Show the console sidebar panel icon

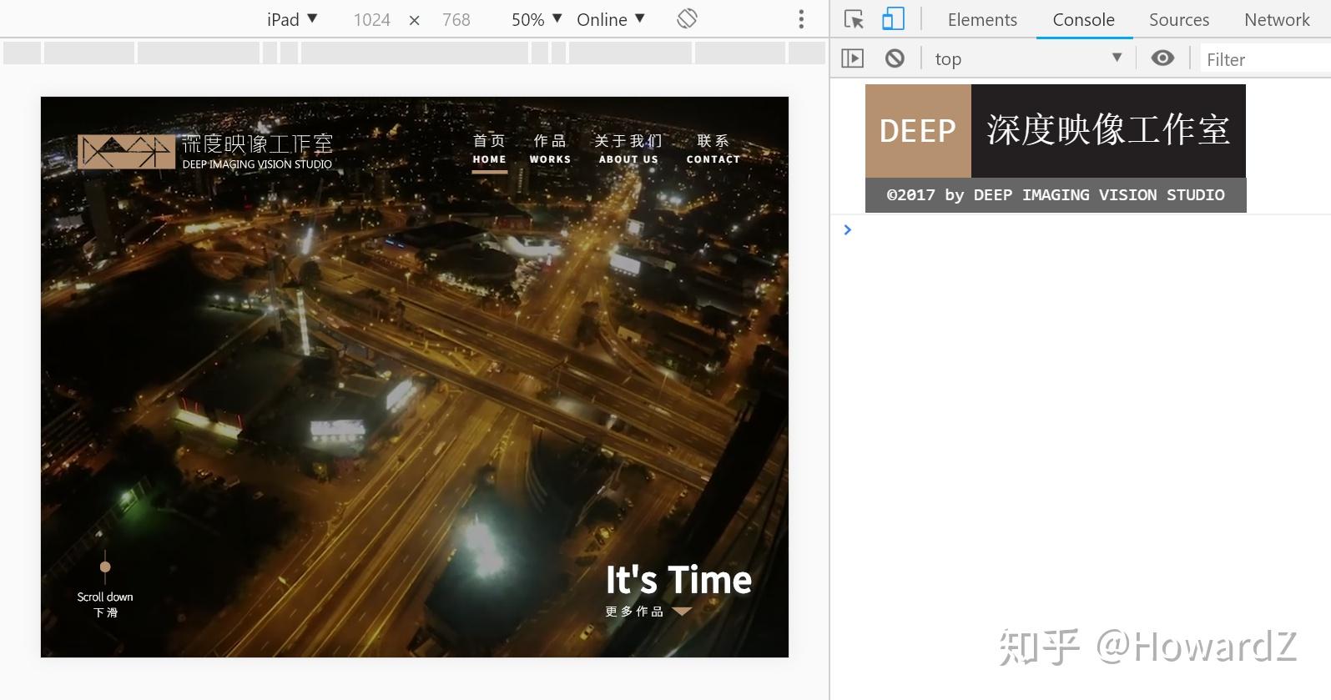(852, 58)
